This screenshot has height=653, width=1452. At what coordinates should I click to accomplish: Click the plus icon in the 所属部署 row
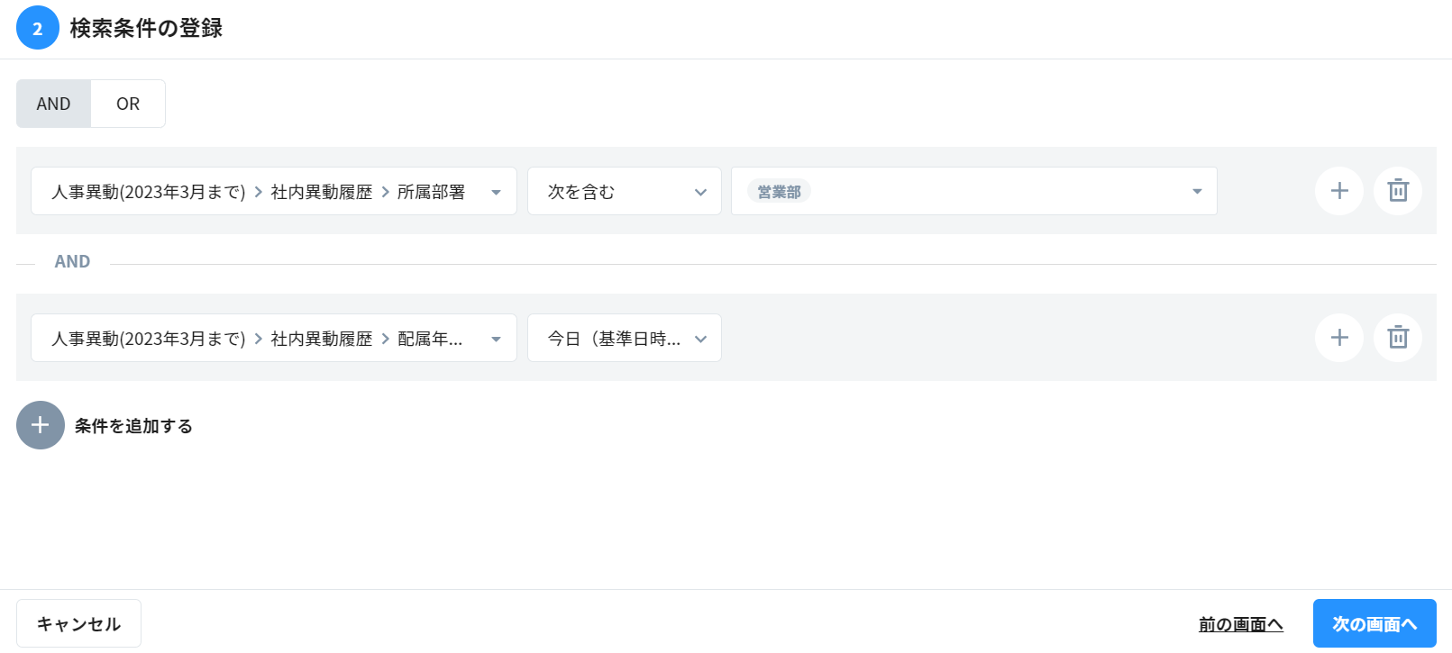click(x=1339, y=191)
